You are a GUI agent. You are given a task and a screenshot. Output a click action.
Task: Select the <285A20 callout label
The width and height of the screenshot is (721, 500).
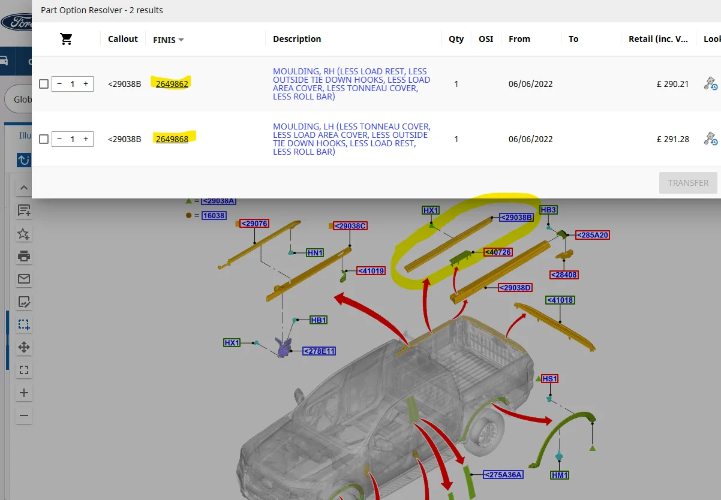click(593, 235)
